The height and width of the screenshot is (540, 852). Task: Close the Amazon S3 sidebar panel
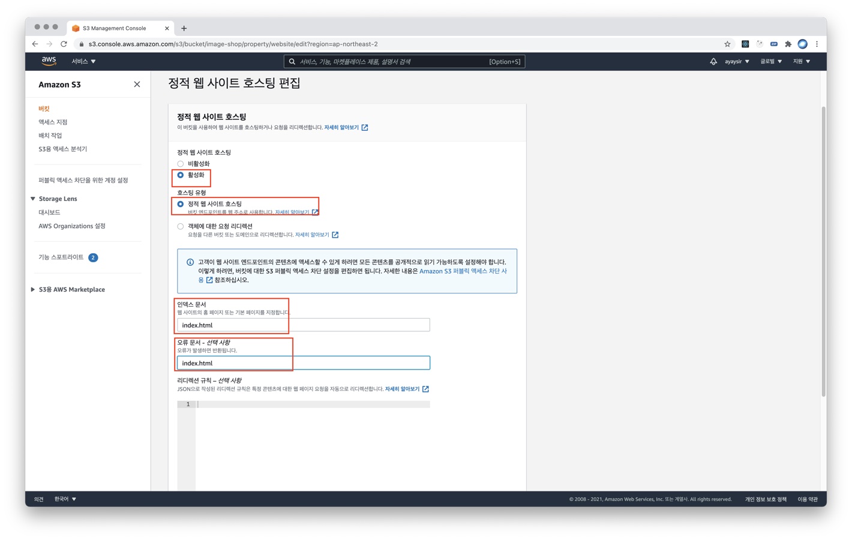click(137, 85)
